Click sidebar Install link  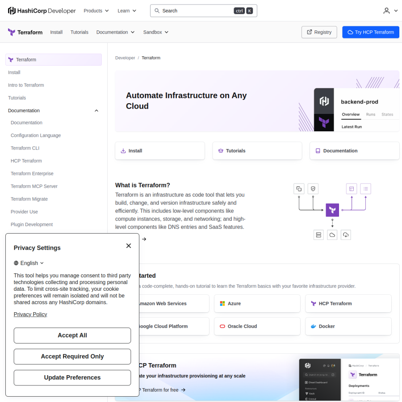coord(14,72)
